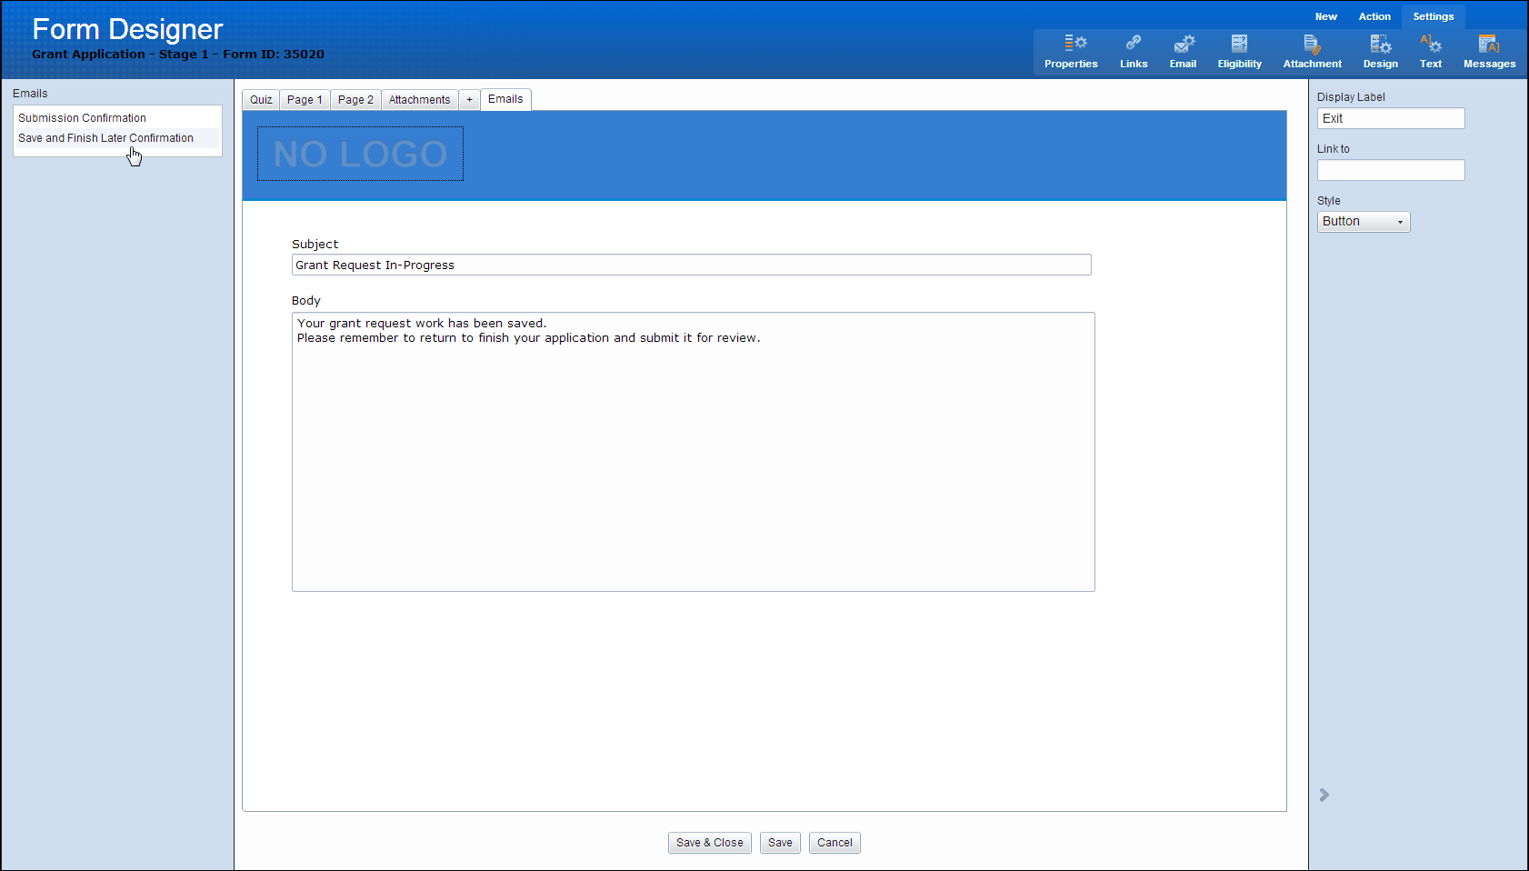Click the NO LOGO placeholder image
The image size is (1529, 871).
pyautogui.click(x=360, y=154)
